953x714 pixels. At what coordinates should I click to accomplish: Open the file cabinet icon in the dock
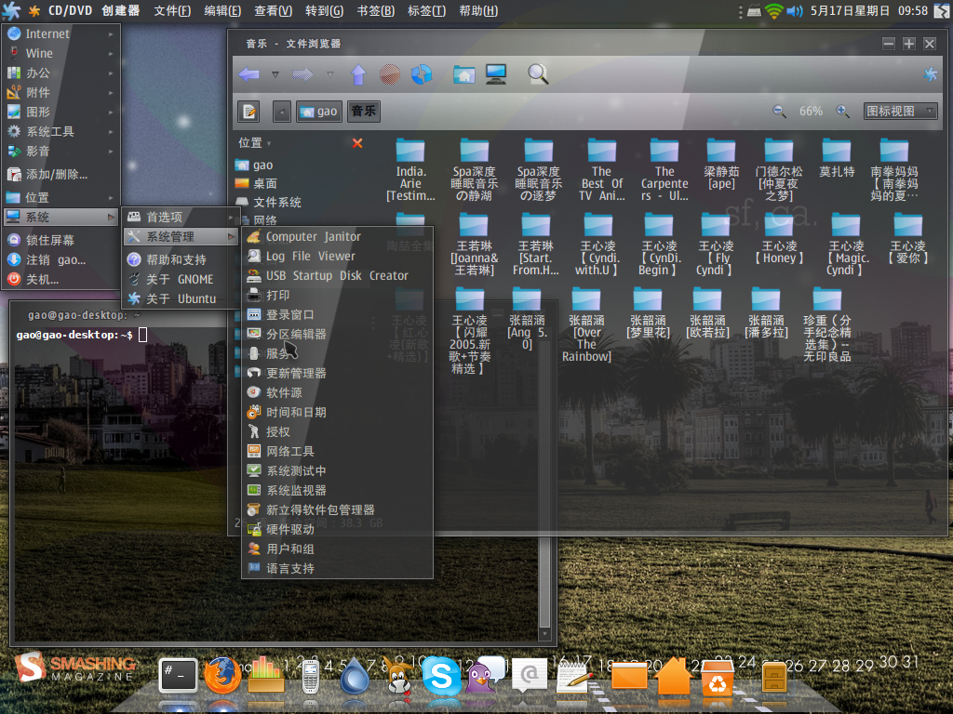tap(774, 677)
